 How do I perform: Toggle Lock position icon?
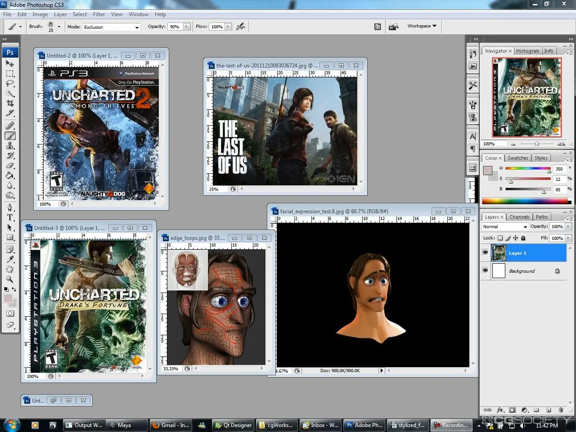(516, 238)
